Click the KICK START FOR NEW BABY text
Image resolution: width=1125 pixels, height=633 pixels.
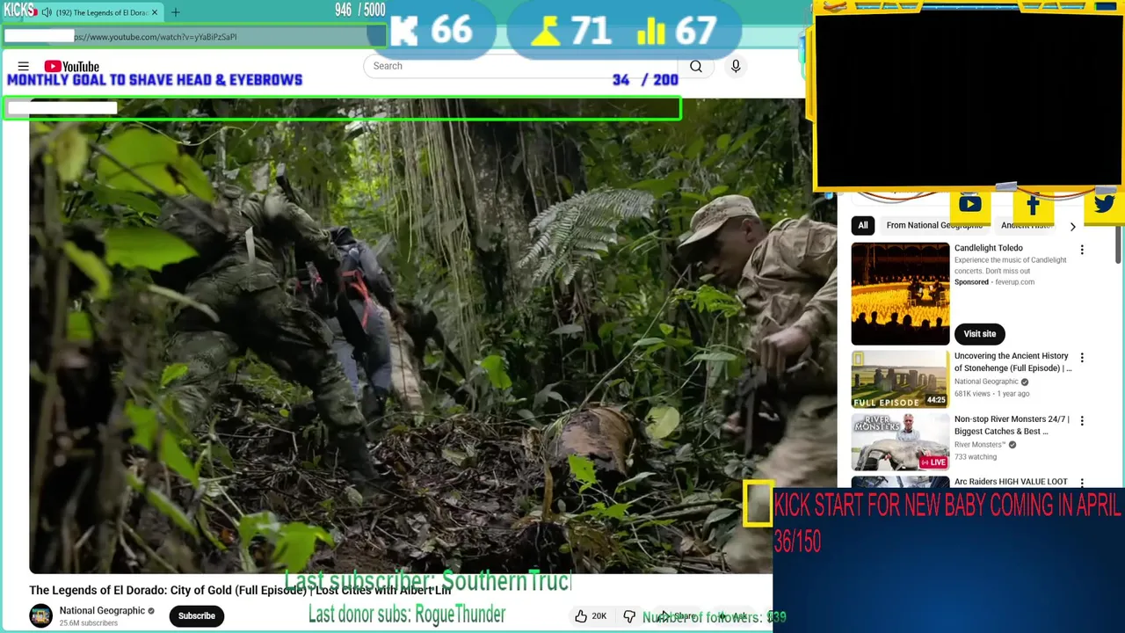(x=947, y=506)
